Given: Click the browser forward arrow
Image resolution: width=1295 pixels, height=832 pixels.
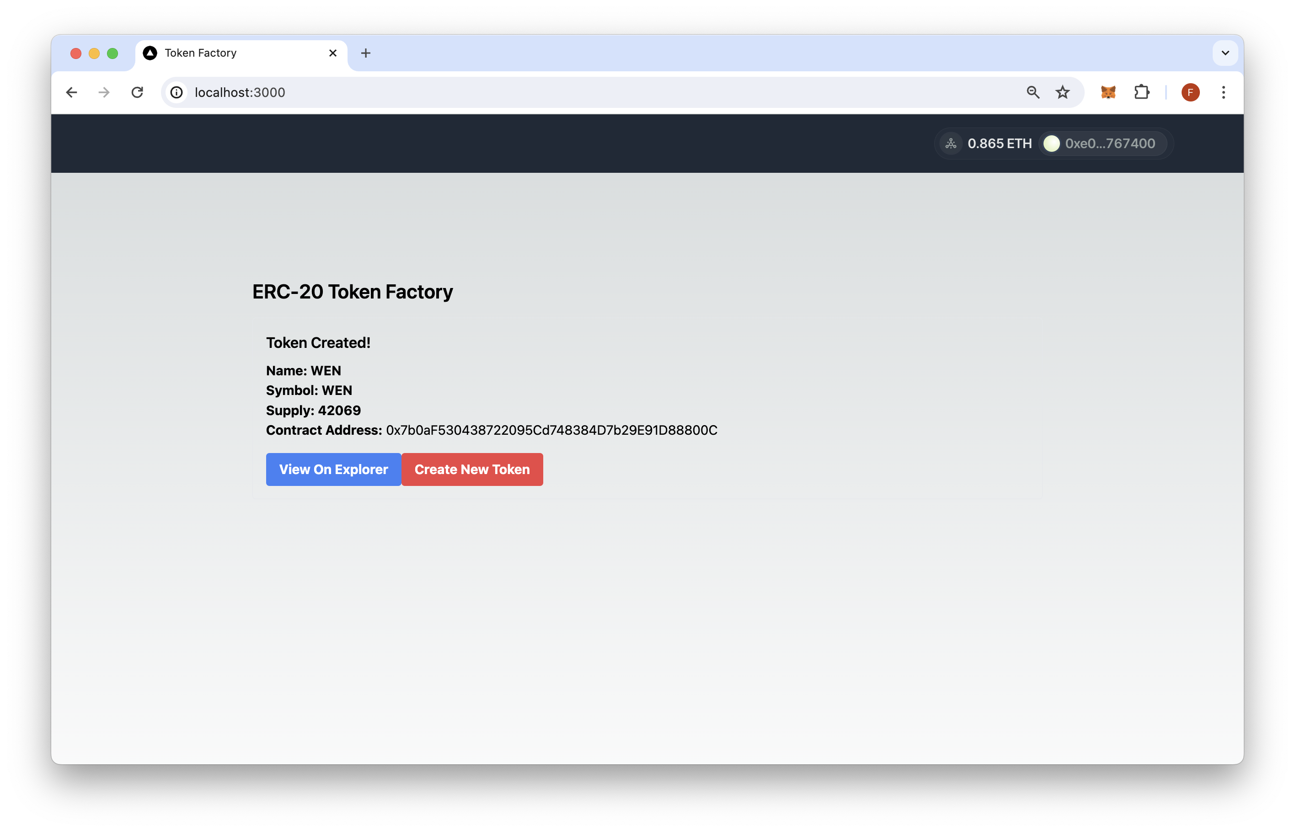Looking at the screenshot, I should 104,92.
